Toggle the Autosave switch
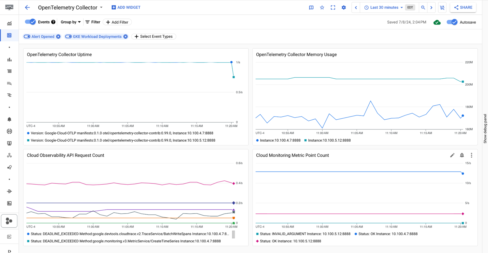This screenshot has width=488, height=253. pos(452,22)
